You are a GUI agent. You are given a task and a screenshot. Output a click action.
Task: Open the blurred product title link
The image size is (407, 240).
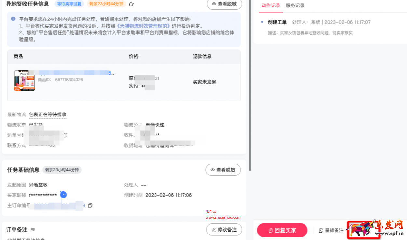tap(77, 73)
